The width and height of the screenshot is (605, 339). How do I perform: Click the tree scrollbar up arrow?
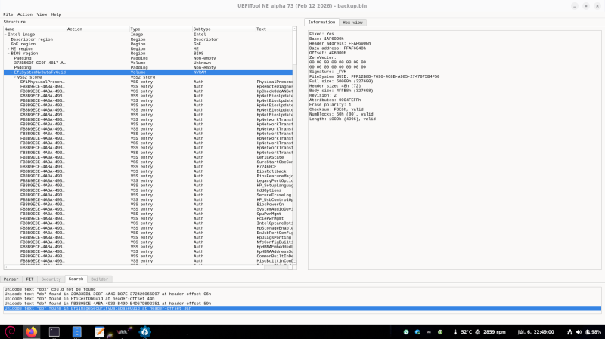[x=294, y=29]
